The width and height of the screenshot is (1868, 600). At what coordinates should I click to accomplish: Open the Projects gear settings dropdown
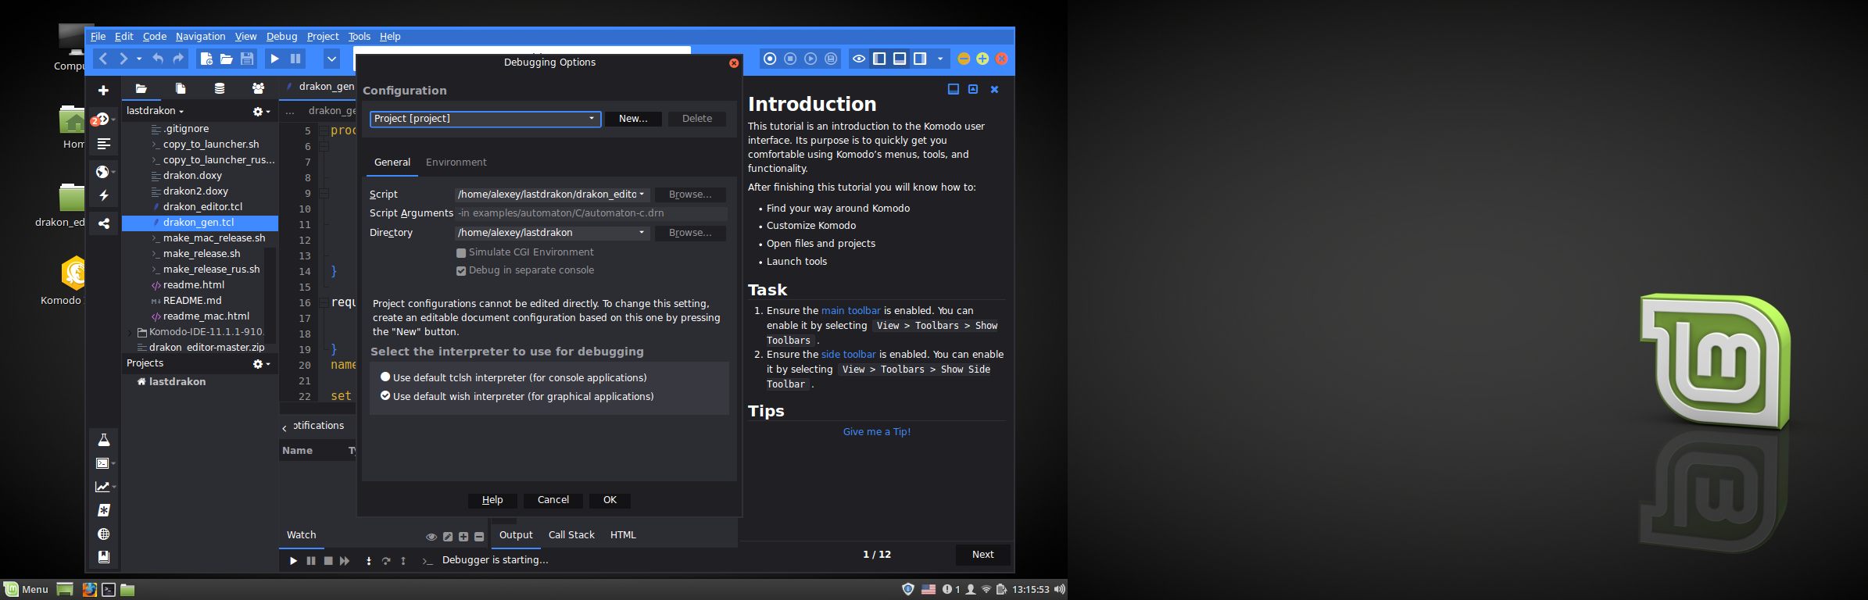(x=261, y=364)
